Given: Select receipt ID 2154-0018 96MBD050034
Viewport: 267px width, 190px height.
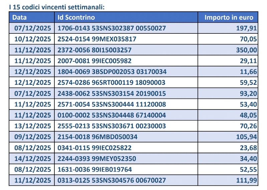Looking at the screenshot, I should (97, 137).
